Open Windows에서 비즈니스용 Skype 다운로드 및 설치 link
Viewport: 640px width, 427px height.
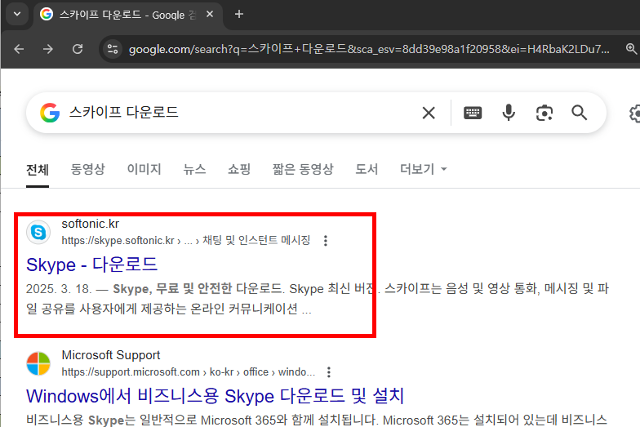tap(216, 396)
